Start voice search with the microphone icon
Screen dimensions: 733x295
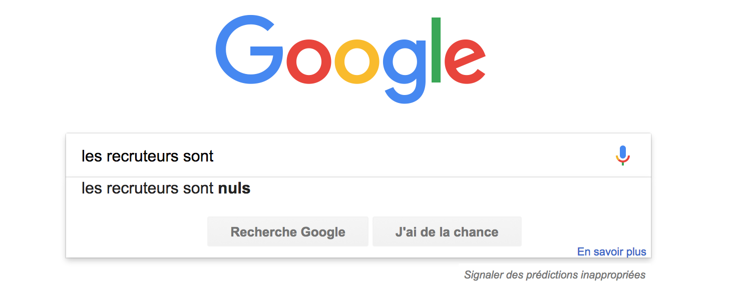pyautogui.click(x=622, y=155)
